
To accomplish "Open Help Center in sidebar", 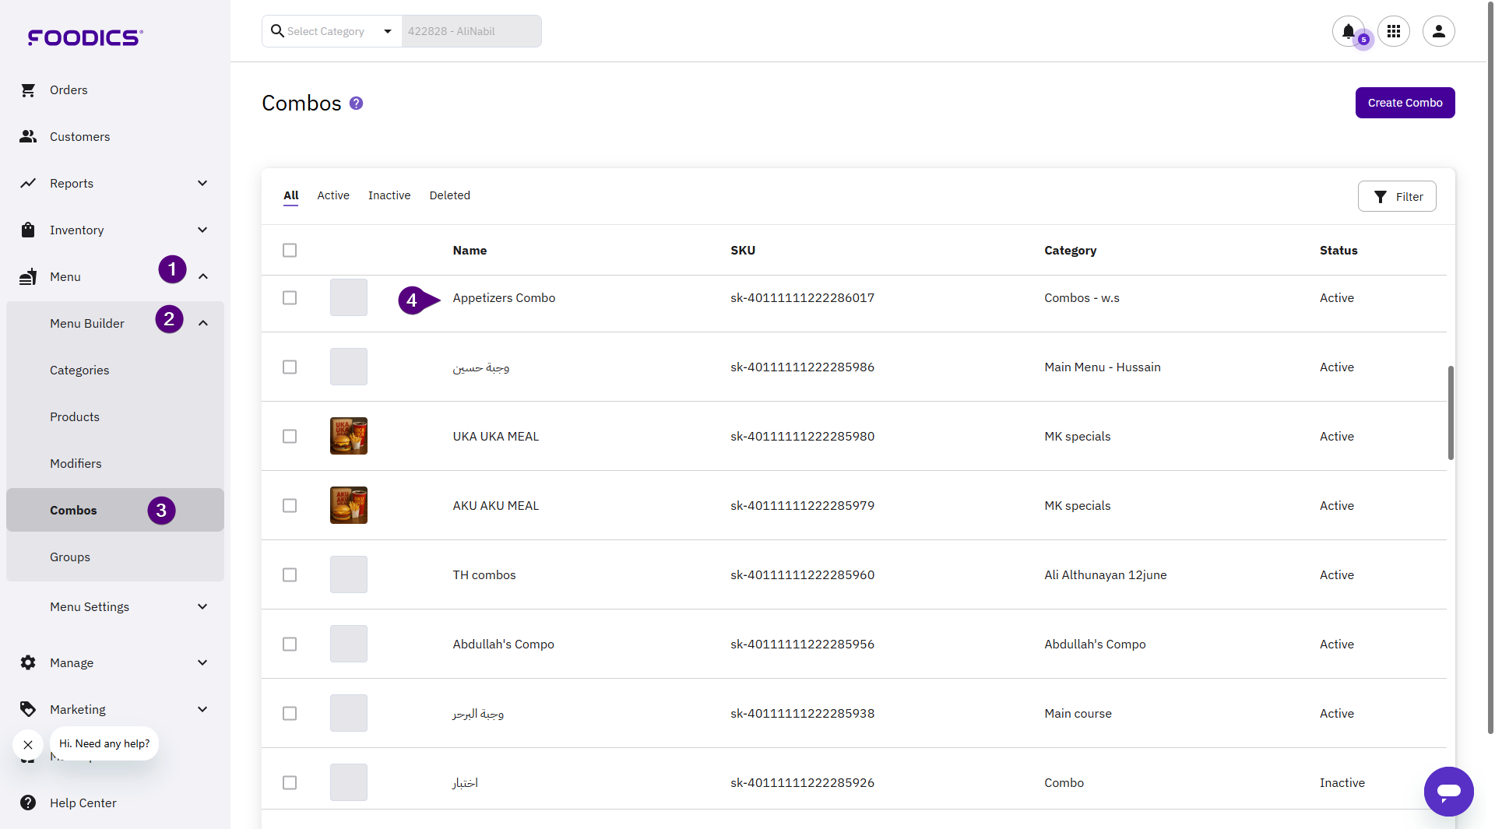I will (83, 803).
